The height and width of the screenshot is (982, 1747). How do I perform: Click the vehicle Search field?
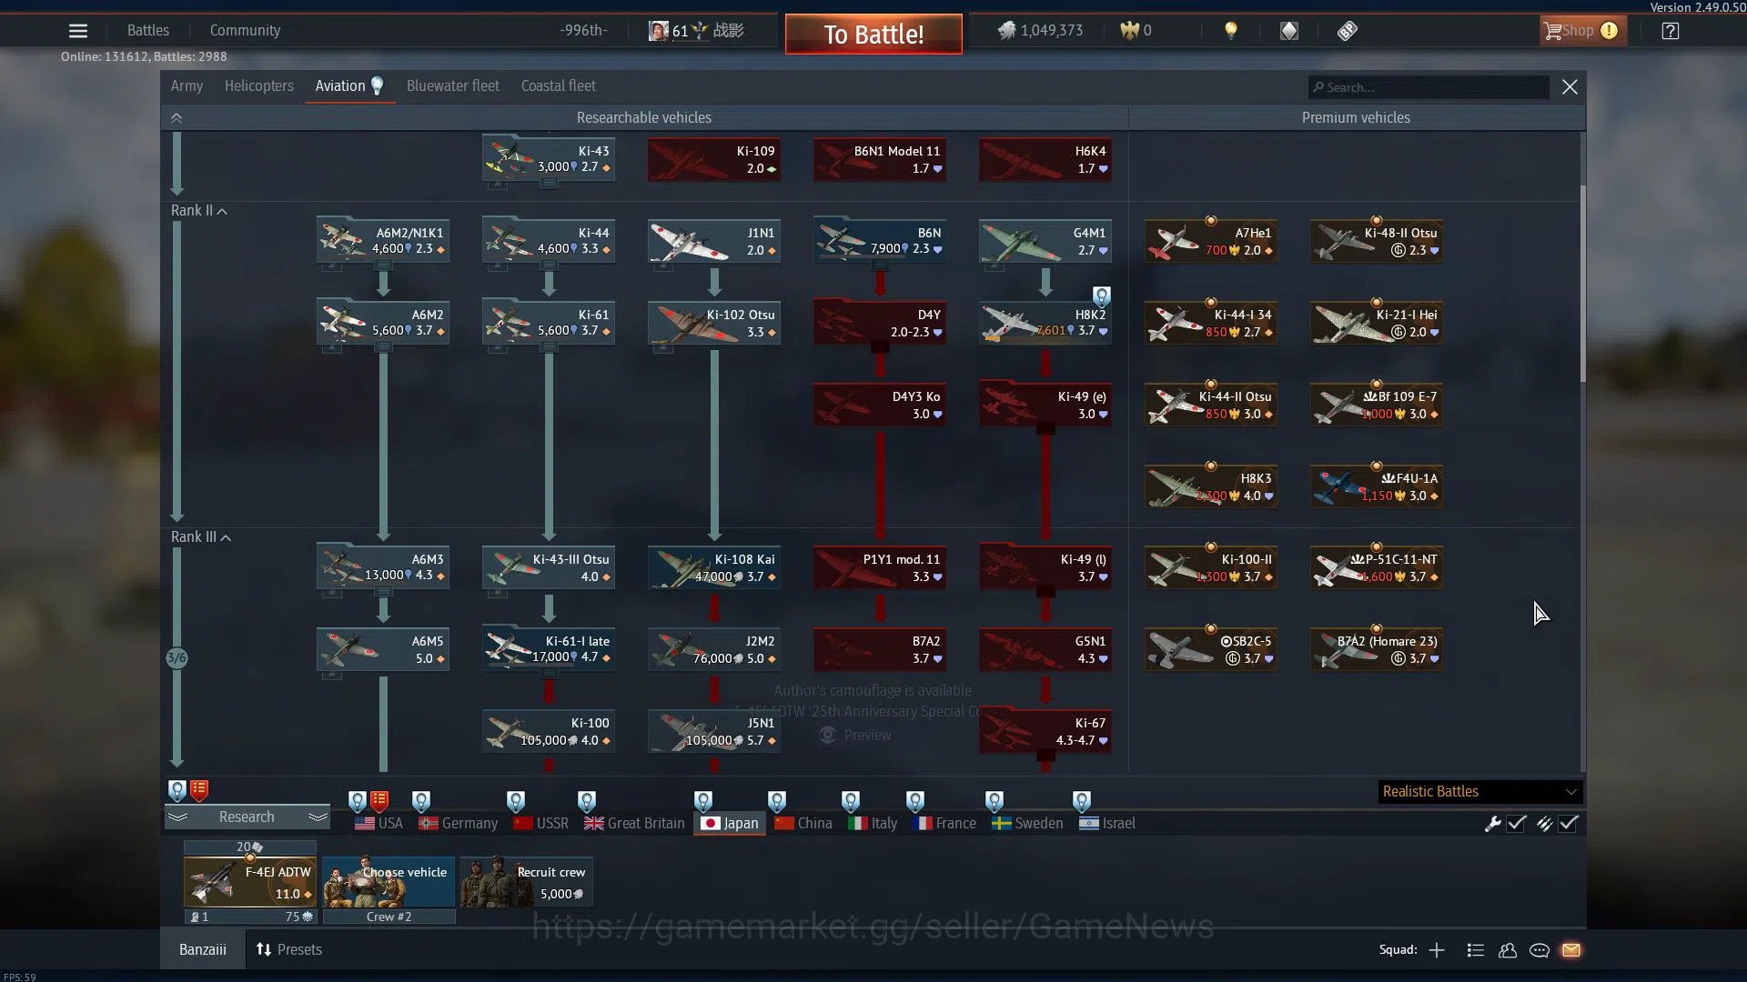[x=1429, y=87]
